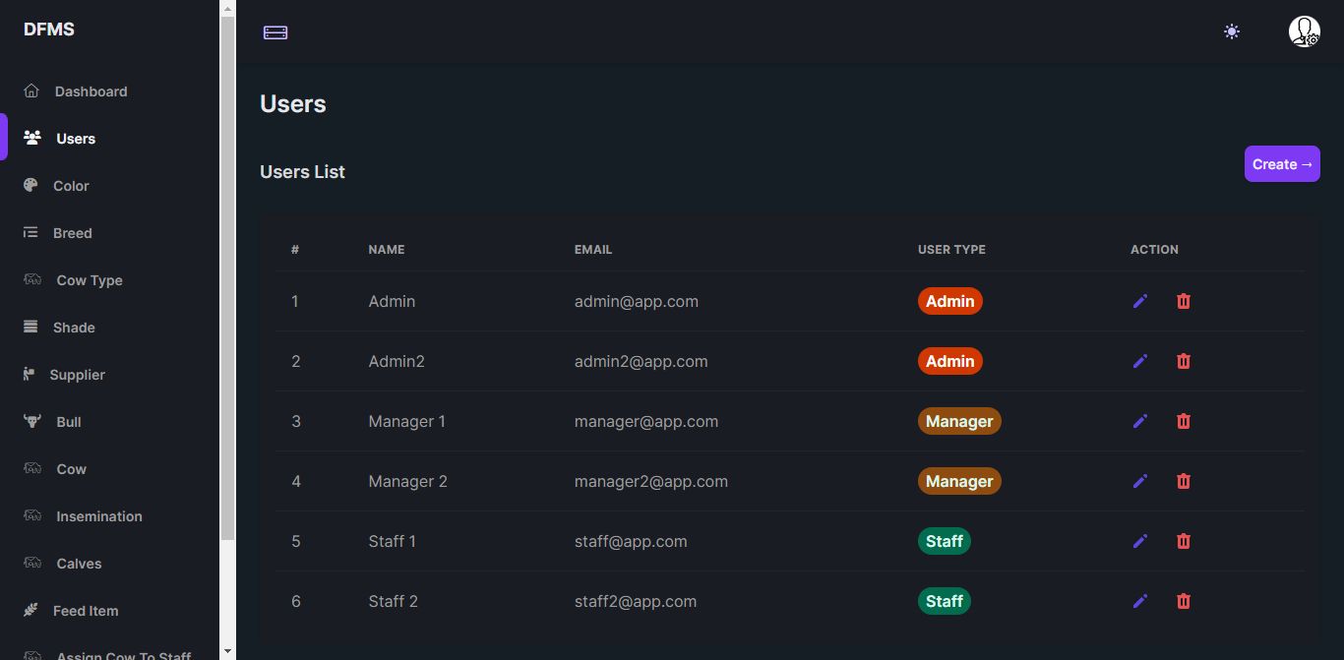Delete the first Admin user
This screenshot has width=1344, height=660.
[x=1184, y=301]
